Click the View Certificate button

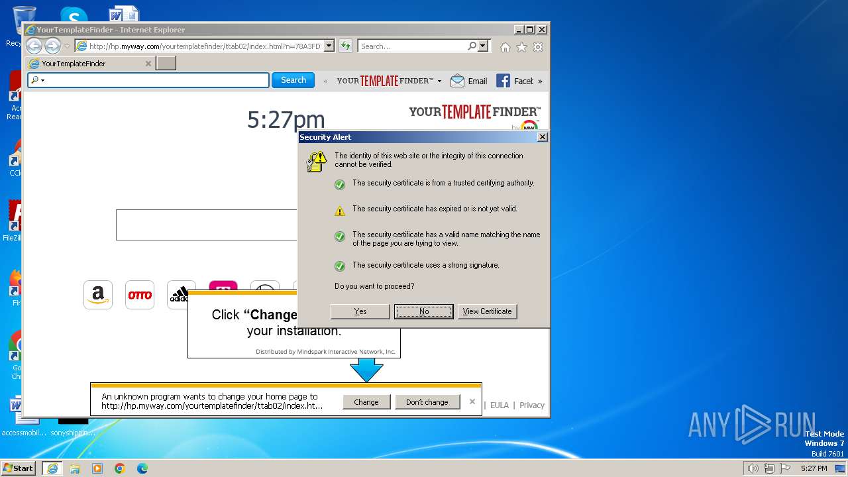(x=487, y=311)
